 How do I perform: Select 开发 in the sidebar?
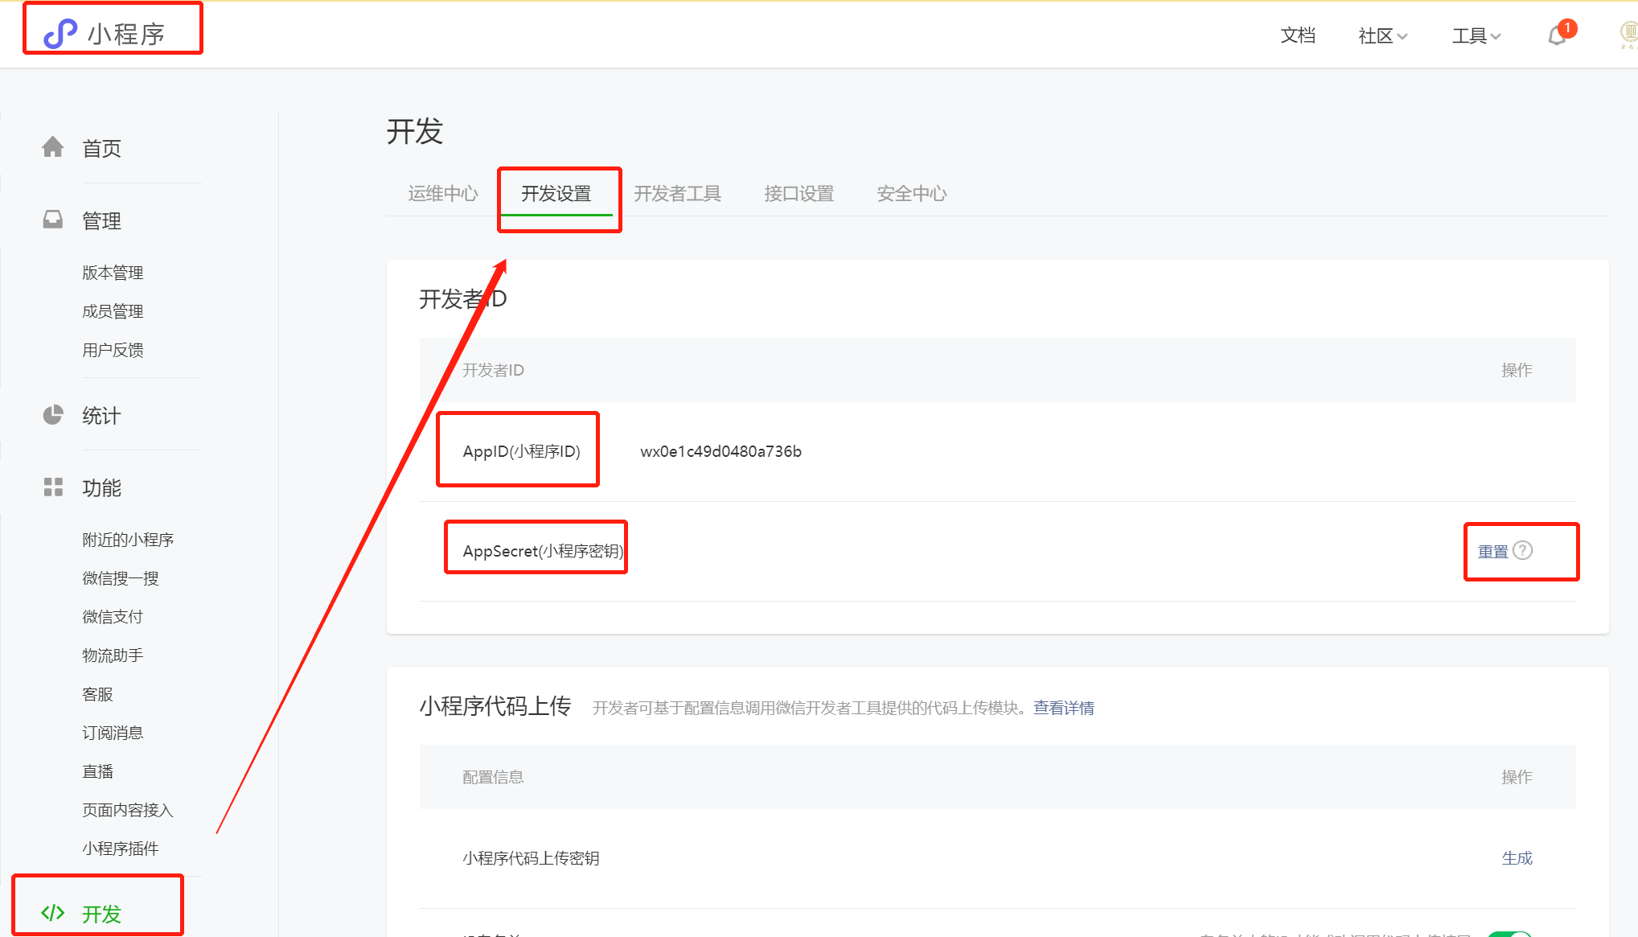[102, 914]
